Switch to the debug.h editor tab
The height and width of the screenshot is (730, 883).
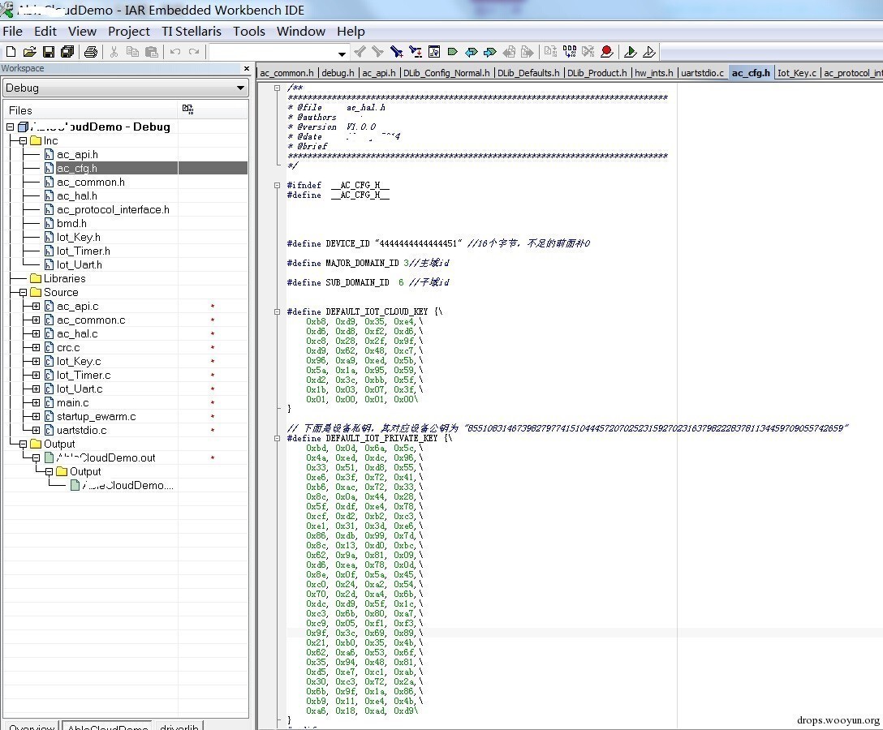point(338,73)
